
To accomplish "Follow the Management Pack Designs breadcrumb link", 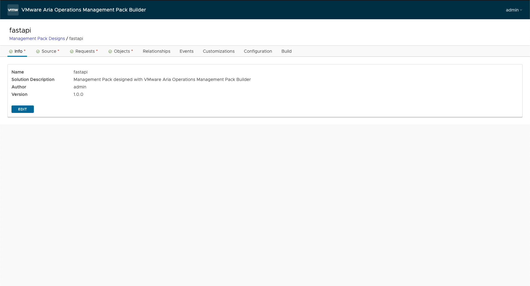I will click(37, 38).
